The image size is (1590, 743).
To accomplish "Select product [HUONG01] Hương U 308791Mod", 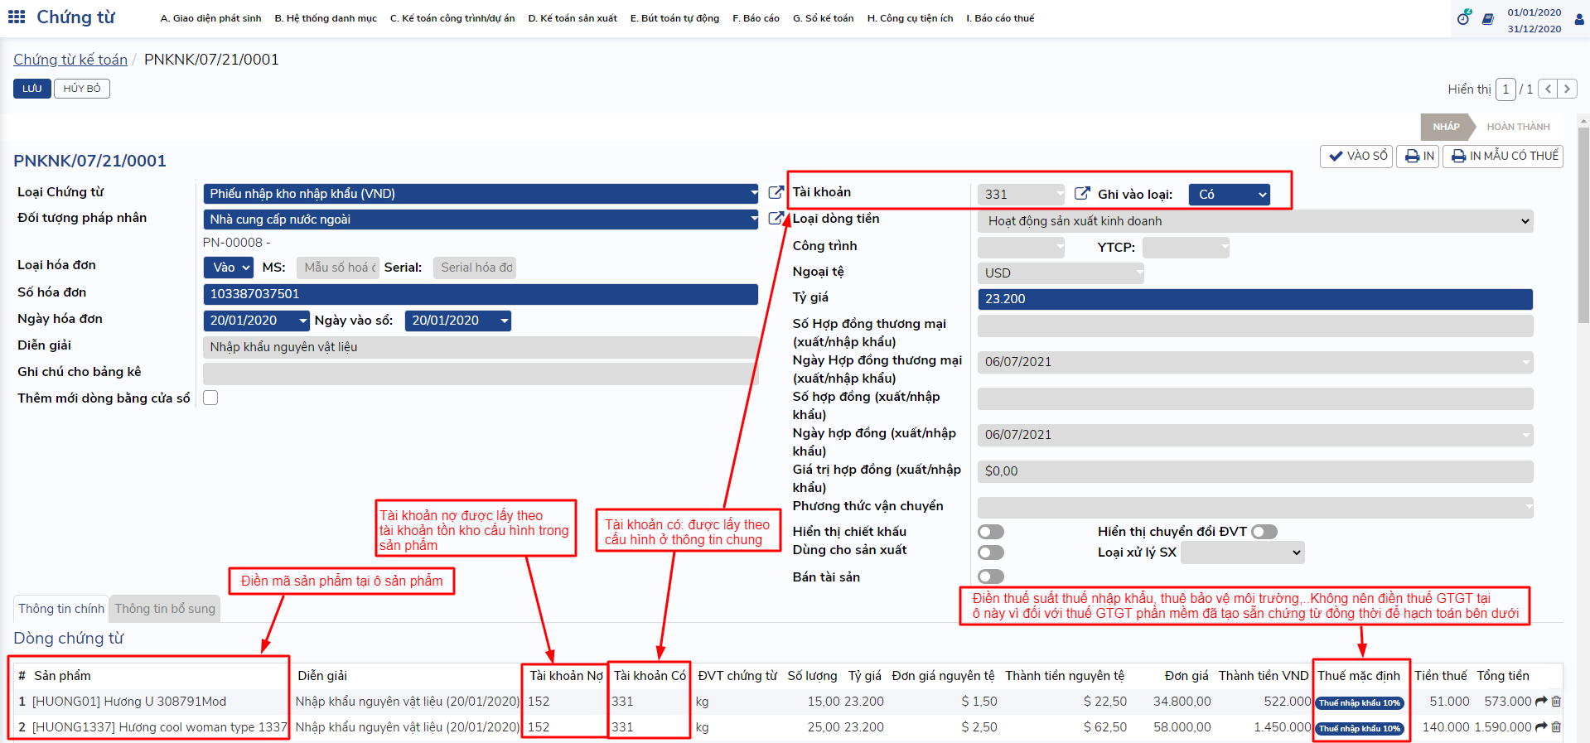I will point(129,702).
